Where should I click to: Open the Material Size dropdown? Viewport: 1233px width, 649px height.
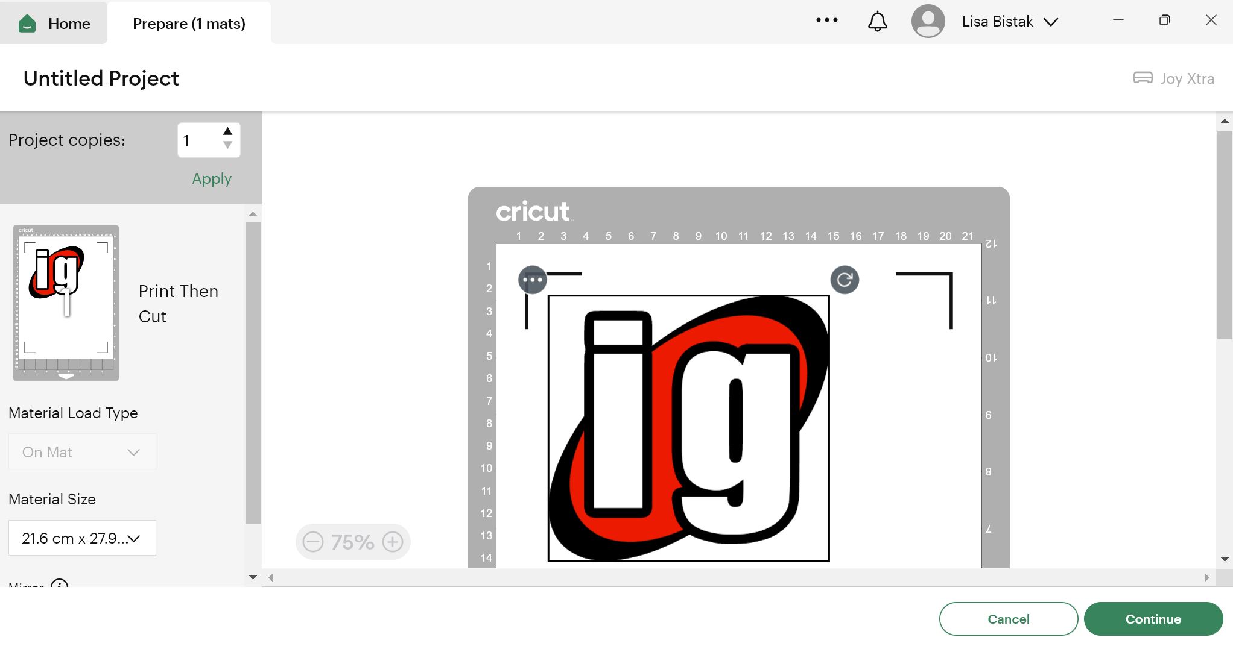[x=82, y=538]
